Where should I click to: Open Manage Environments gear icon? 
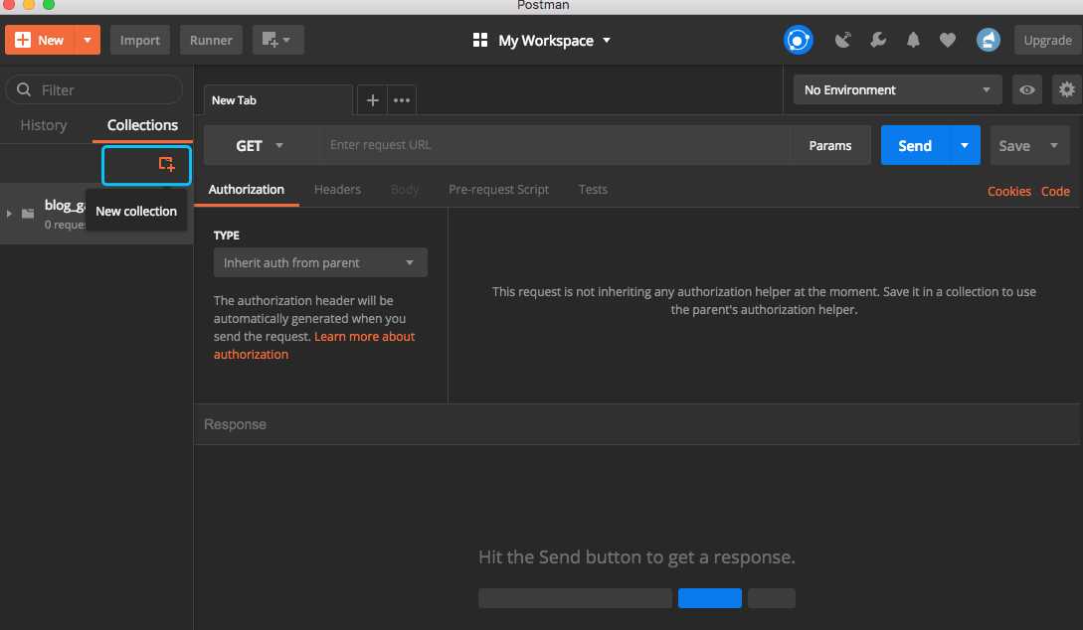pos(1066,89)
